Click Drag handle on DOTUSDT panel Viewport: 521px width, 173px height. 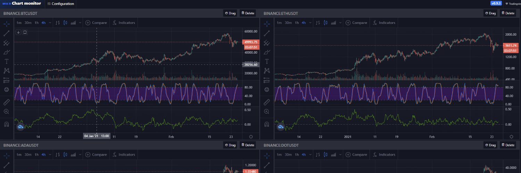(491, 145)
